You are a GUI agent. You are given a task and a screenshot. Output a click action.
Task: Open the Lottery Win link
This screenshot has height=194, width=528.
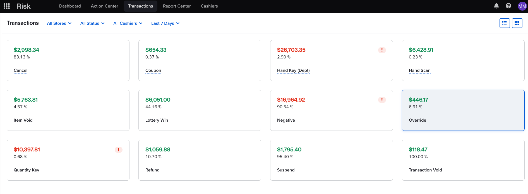[157, 120]
